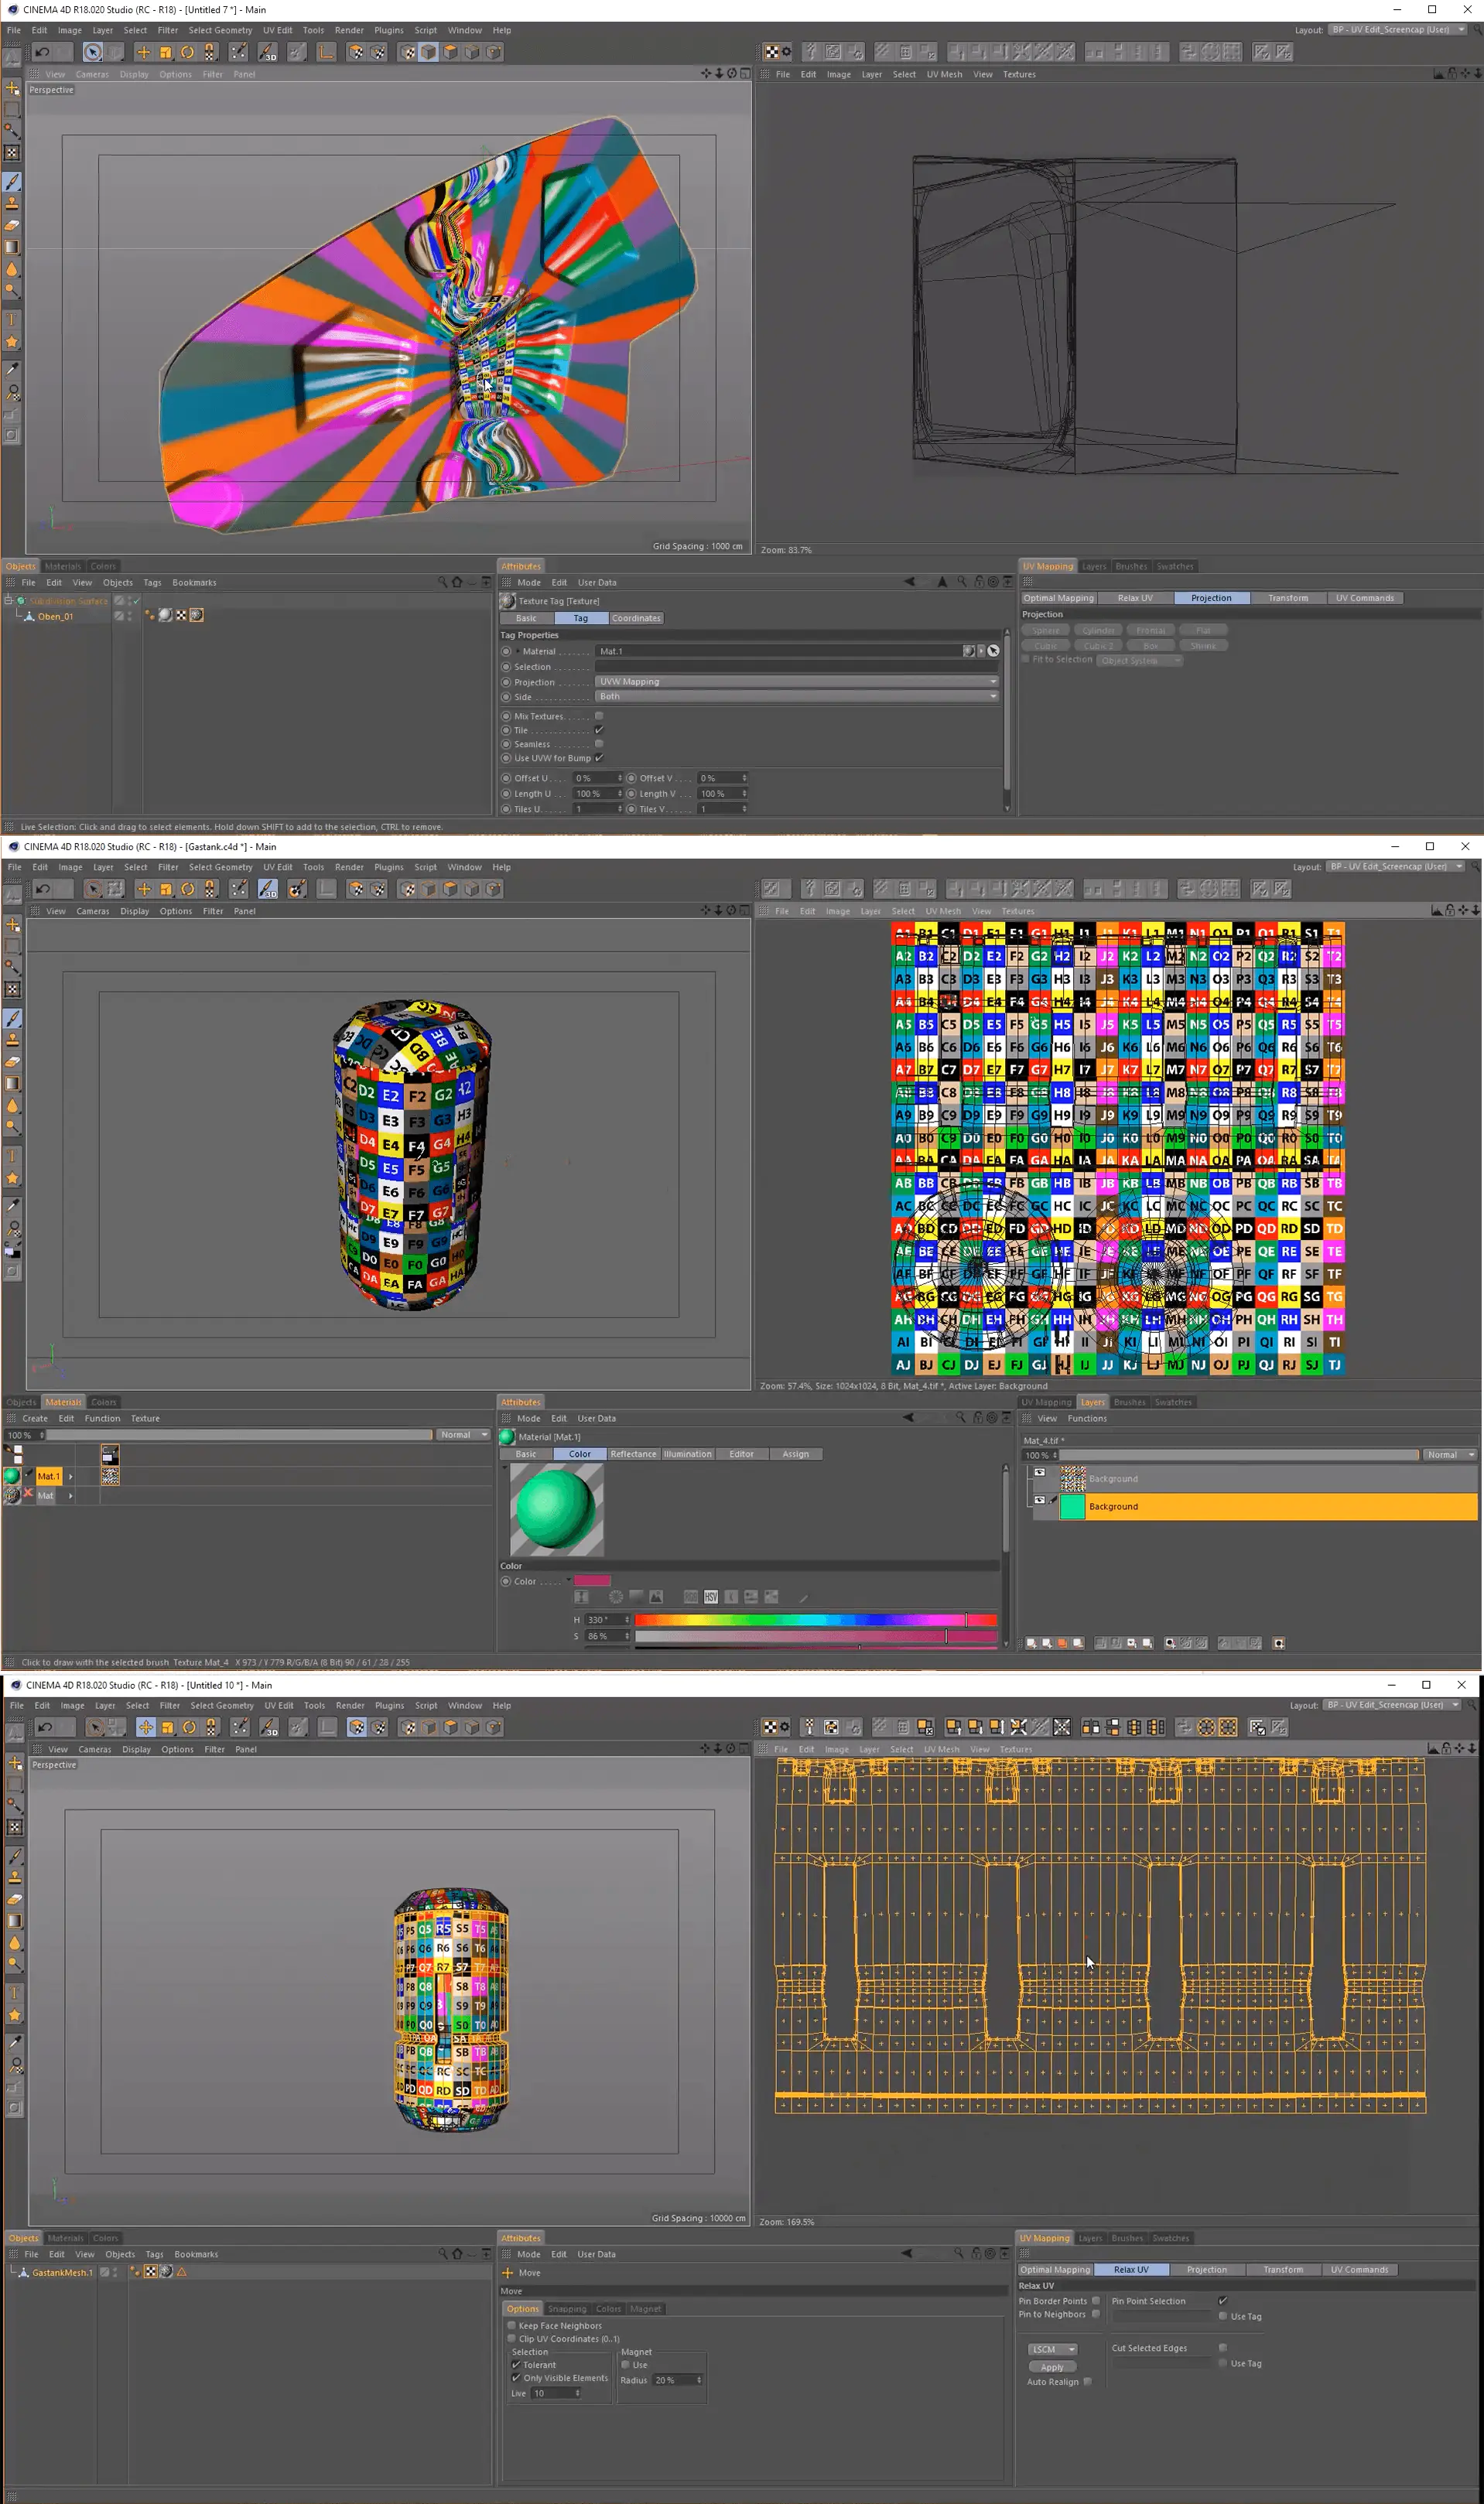
Task: Click warning triangle tag on GastankMesh.1
Action: click(x=182, y=2272)
